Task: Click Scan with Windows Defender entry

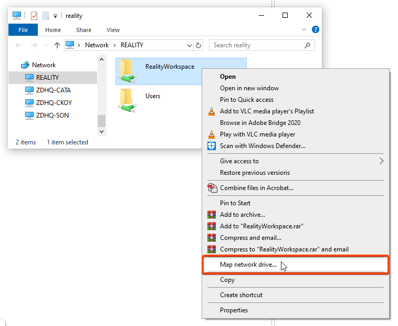Action: [x=263, y=145]
